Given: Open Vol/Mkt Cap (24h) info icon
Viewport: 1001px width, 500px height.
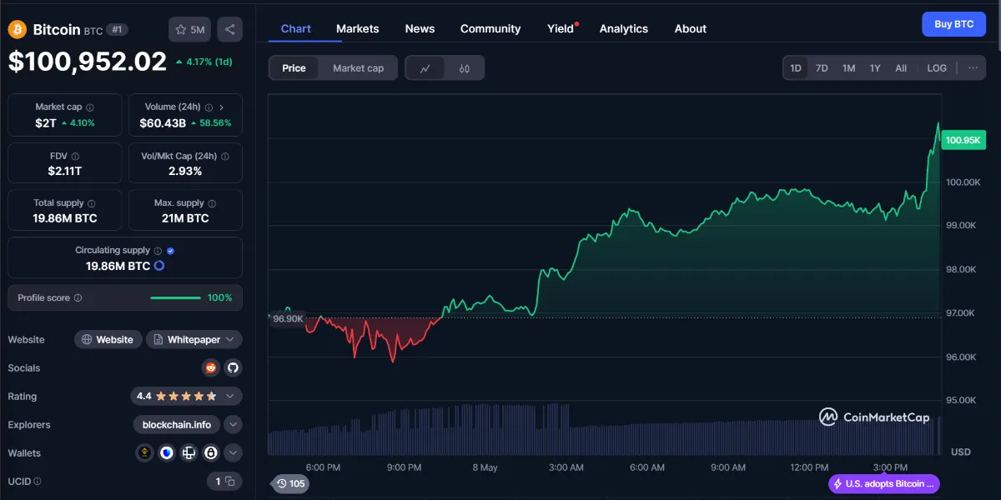Looking at the screenshot, I should click(225, 156).
